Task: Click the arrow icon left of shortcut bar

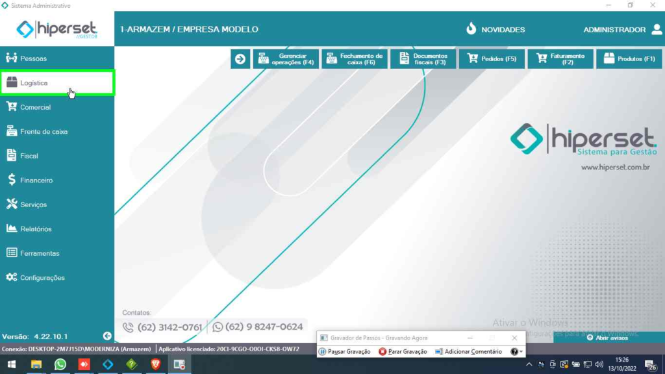Action: [240, 59]
